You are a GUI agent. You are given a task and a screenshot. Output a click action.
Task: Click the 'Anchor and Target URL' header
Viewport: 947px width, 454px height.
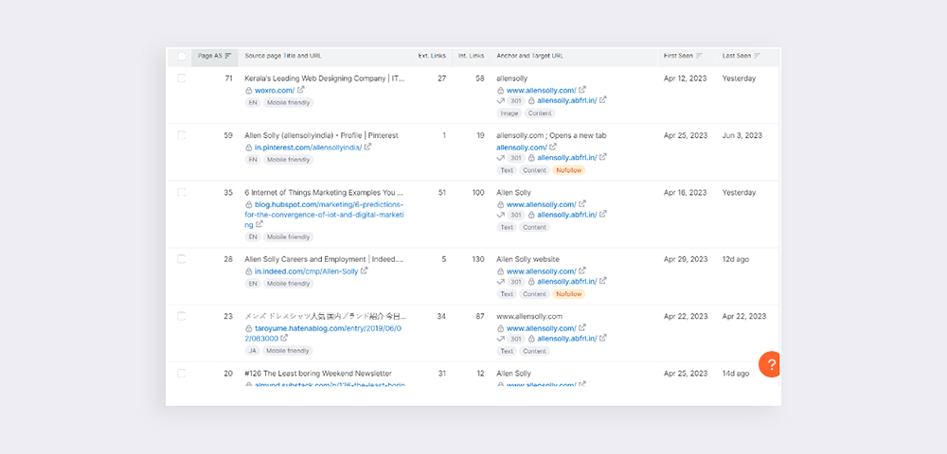529,56
